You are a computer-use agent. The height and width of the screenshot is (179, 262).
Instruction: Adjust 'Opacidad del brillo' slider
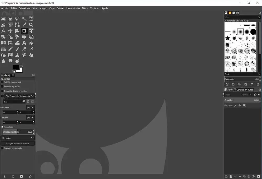click(x=17, y=132)
